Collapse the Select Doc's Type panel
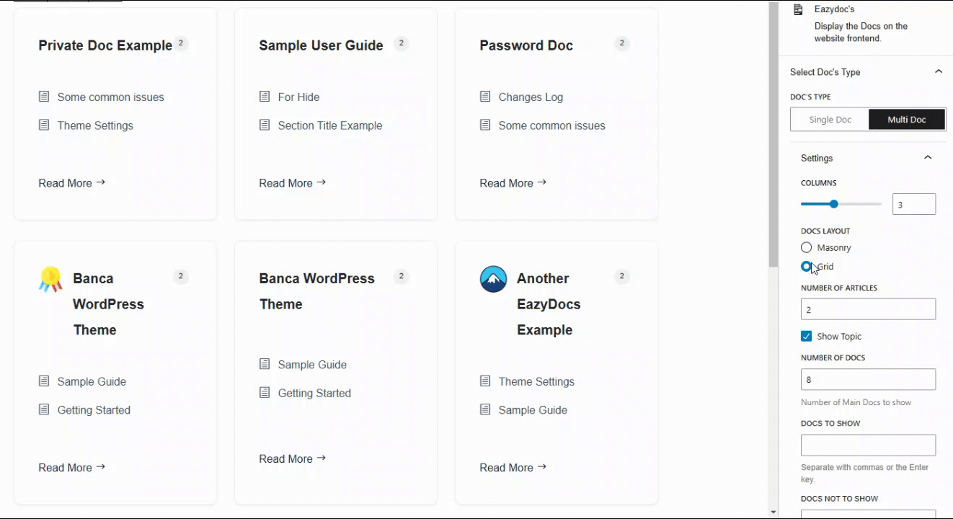This screenshot has height=519, width=953. tap(938, 71)
